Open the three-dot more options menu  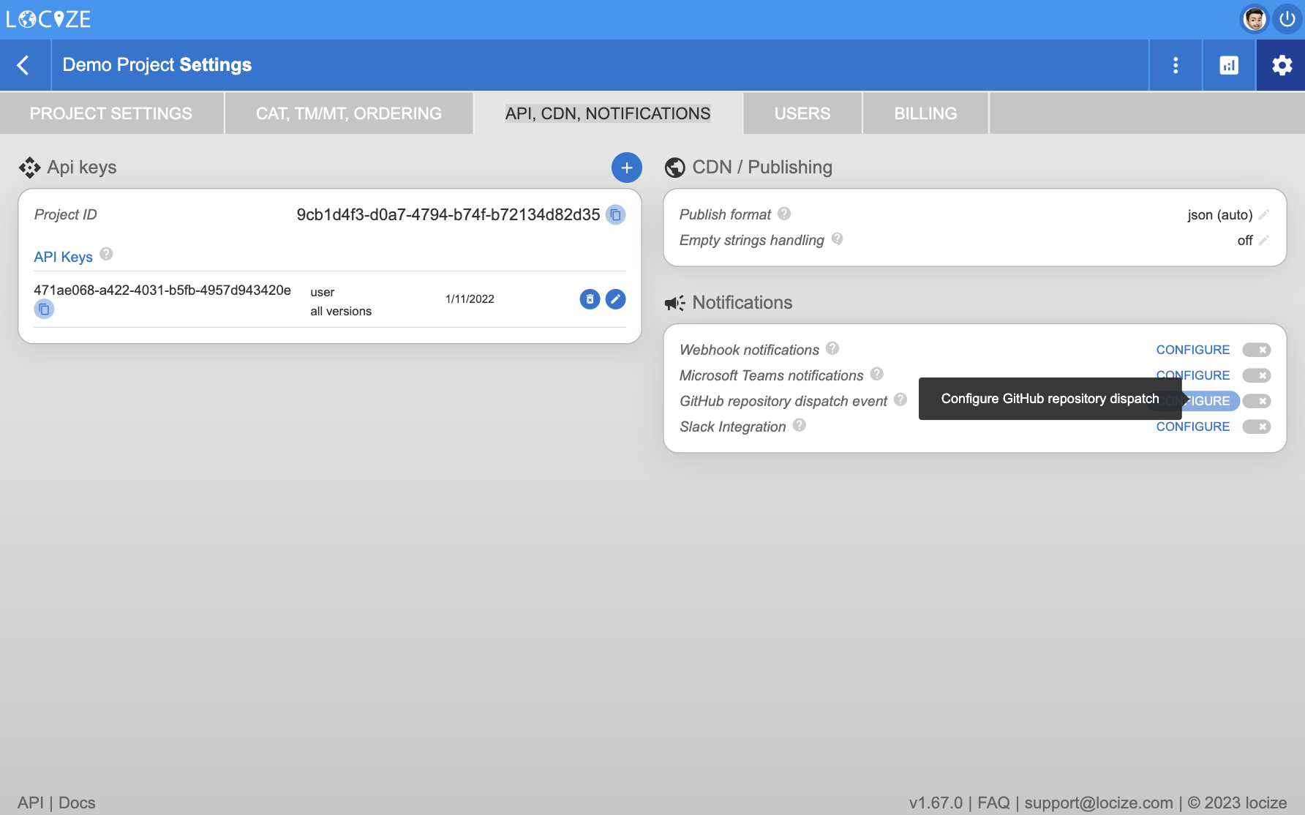pyautogui.click(x=1176, y=65)
